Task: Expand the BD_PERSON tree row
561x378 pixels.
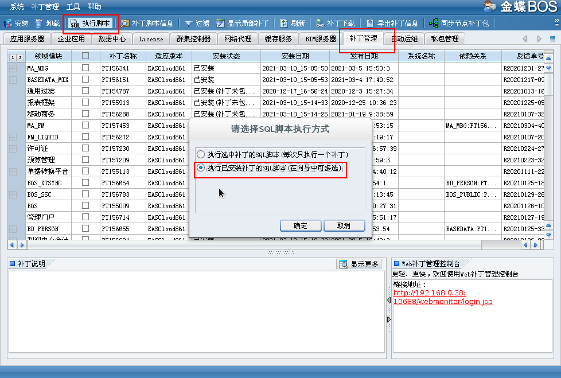Action: click(x=13, y=229)
